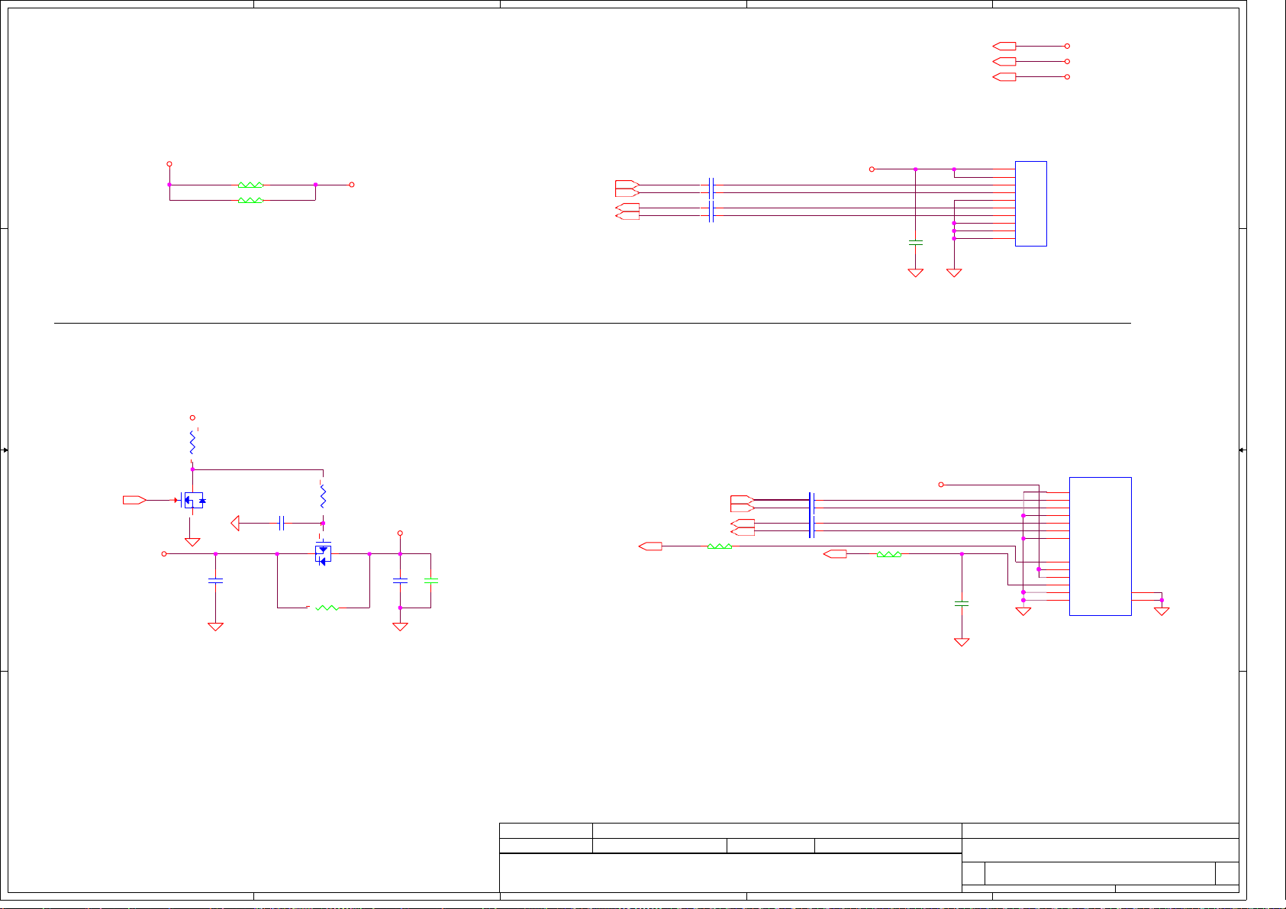The image size is (1286, 909).
Task: Select the green capacitor below the upper-right power rail
Action: click(x=915, y=243)
